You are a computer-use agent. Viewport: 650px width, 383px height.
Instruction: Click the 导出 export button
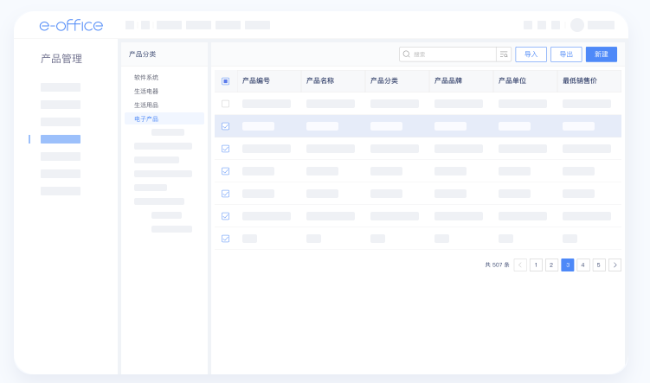click(566, 54)
